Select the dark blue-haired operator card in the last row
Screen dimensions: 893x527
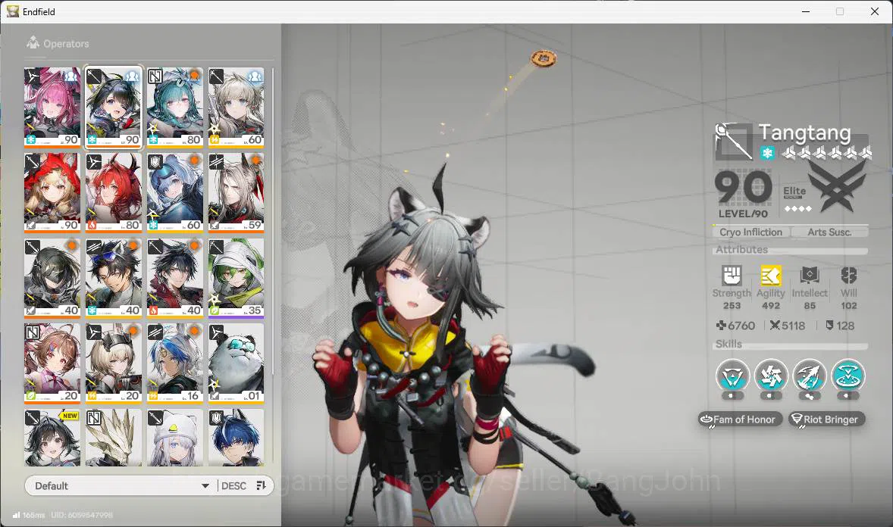(x=236, y=437)
